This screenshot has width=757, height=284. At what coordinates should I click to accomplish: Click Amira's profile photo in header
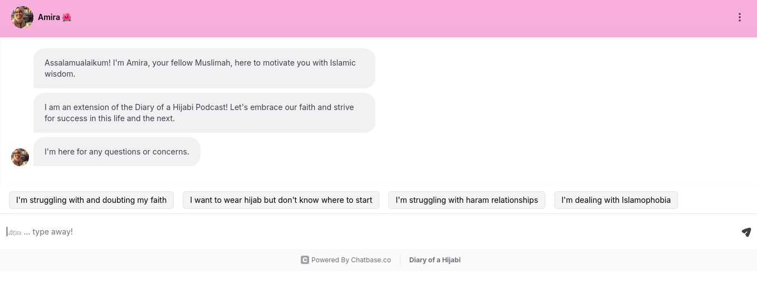click(22, 17)
